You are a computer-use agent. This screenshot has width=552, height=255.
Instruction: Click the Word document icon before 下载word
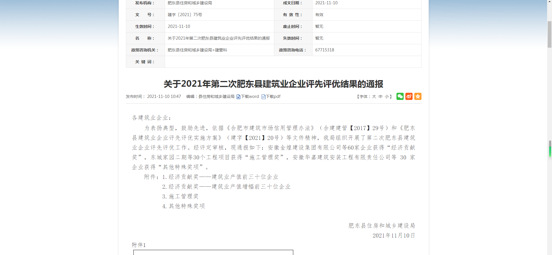click(238, 97)
